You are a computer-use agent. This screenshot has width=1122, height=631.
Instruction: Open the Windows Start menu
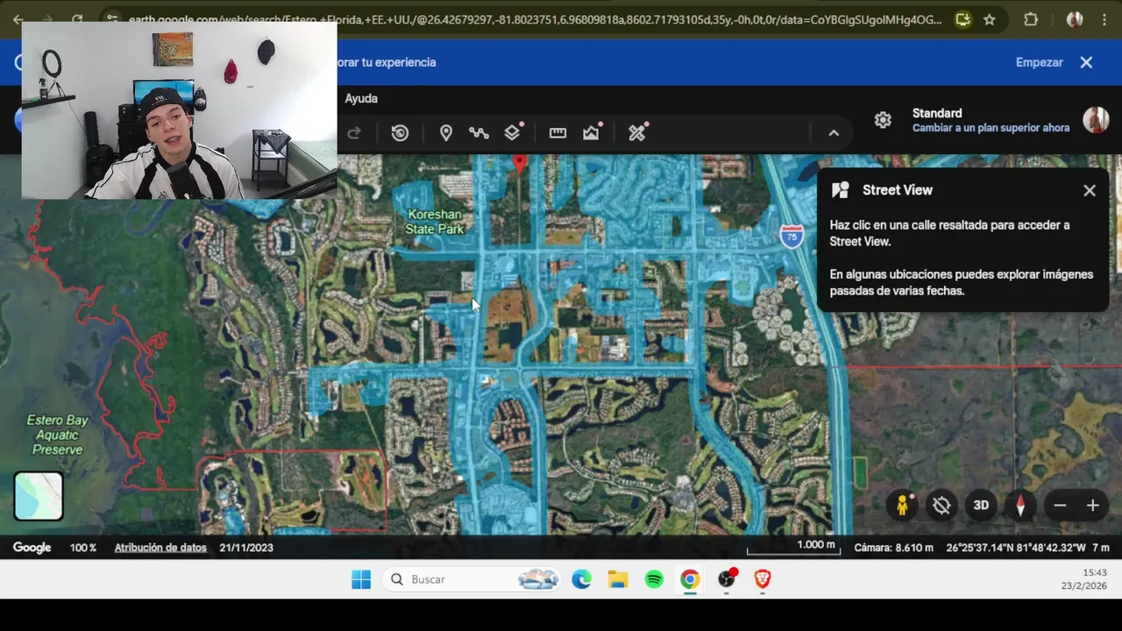[361, 579]
